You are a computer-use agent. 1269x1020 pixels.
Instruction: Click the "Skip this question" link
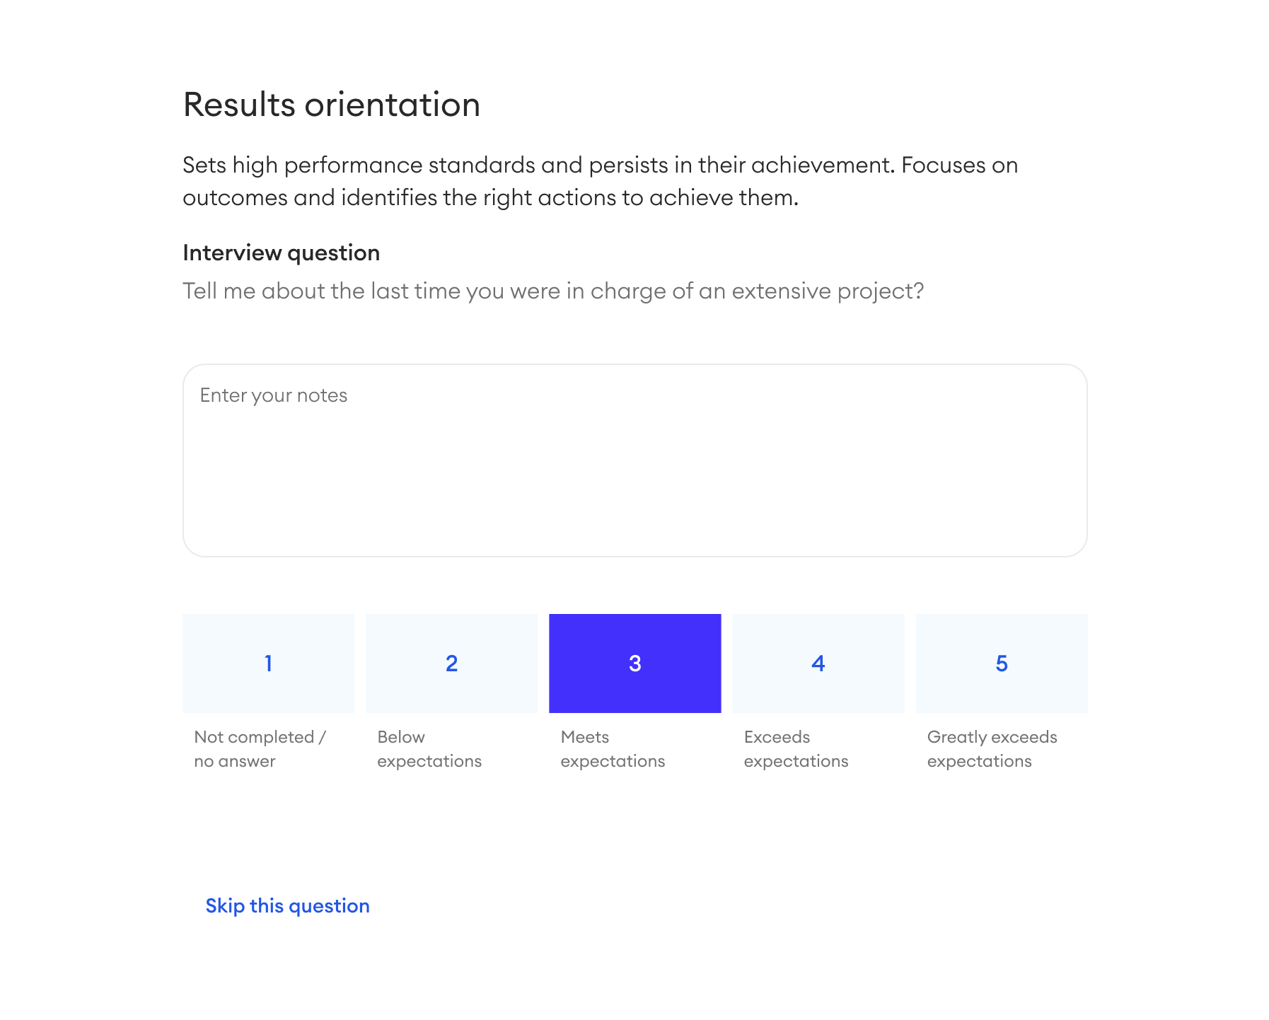pyautogui.click(x=286, y=905)
